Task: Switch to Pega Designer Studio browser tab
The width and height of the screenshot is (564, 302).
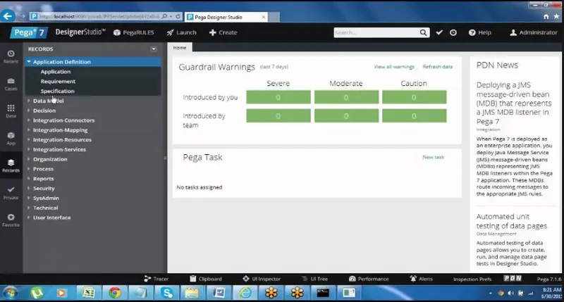Action: (226, 17)
